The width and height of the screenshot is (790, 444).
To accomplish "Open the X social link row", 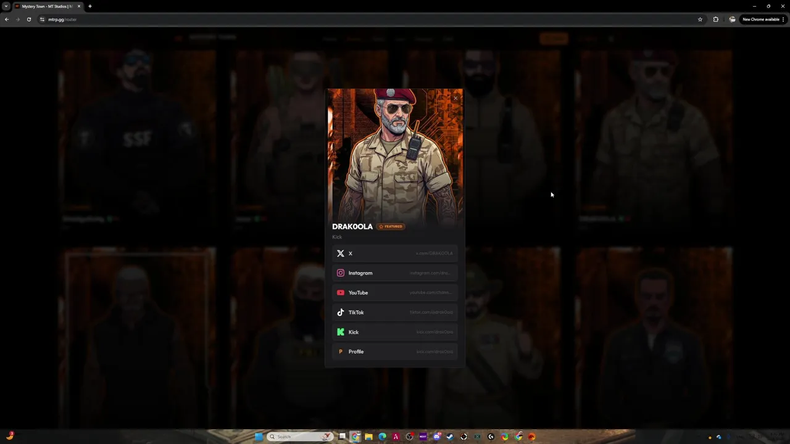I will (x=395, y=253).
